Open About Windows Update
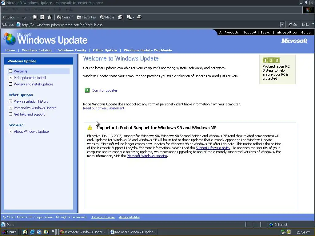Viewport: 315px width, 236px height. [x=31, y=132]
